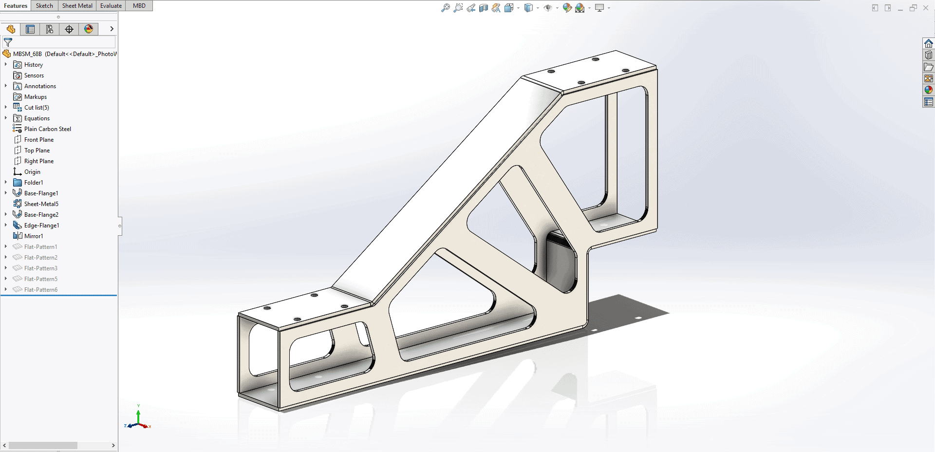The width and height of the screenshot is (935, 452).
Task: Open the MBD tab
Action: point(139,6)
